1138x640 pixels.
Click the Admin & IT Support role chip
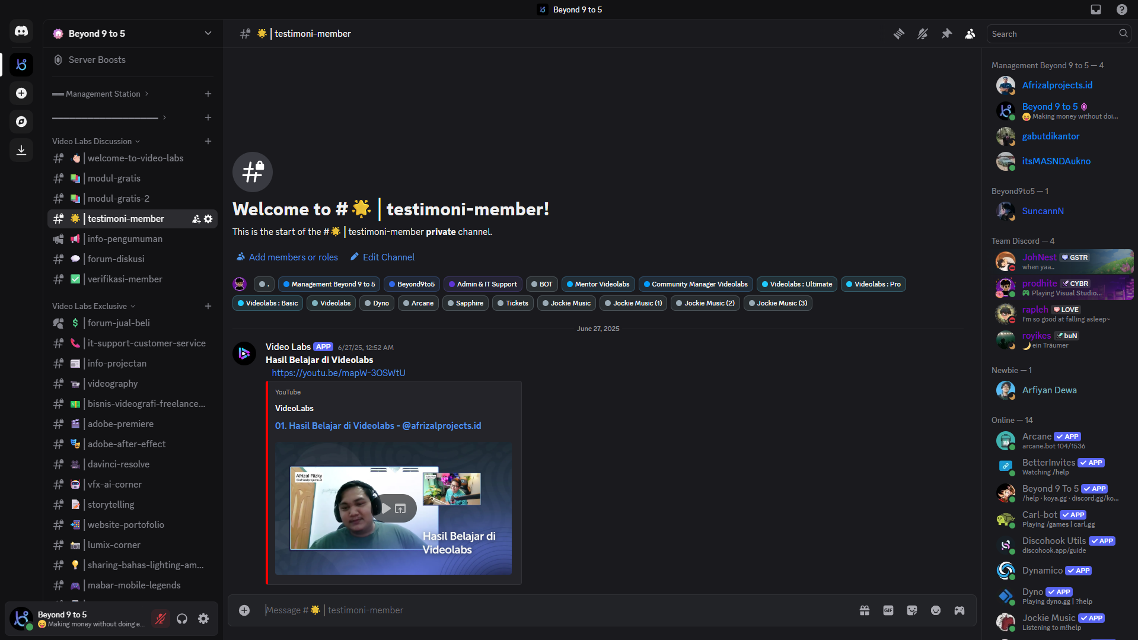[x=483, y=284]
